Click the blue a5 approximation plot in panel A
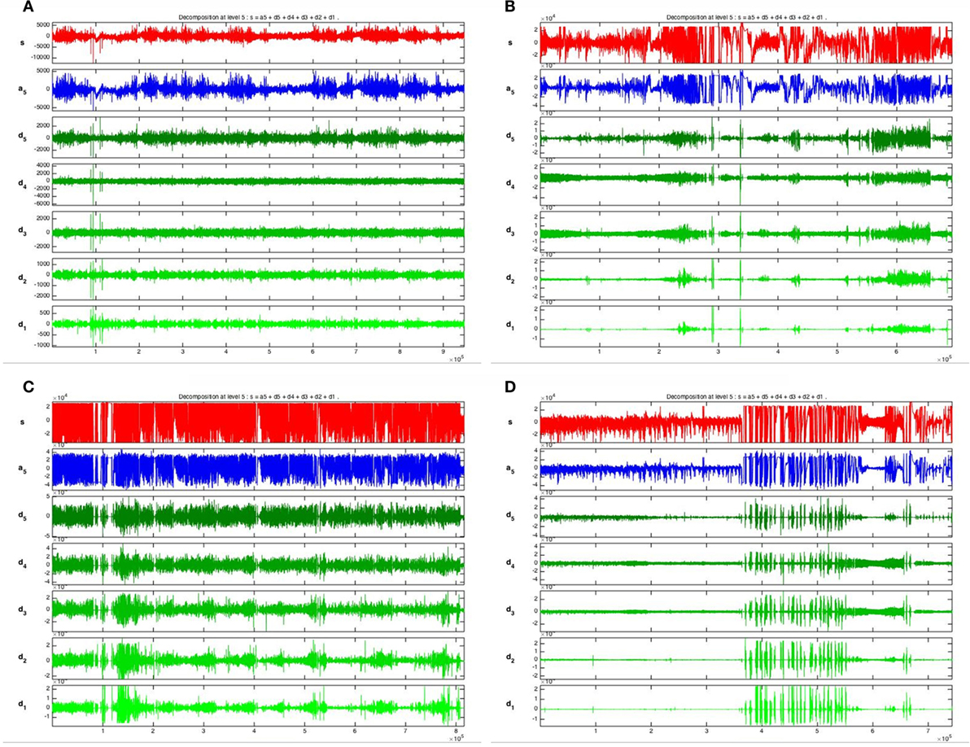The width and height of the screenshot is (970, 747). (258, 90)
